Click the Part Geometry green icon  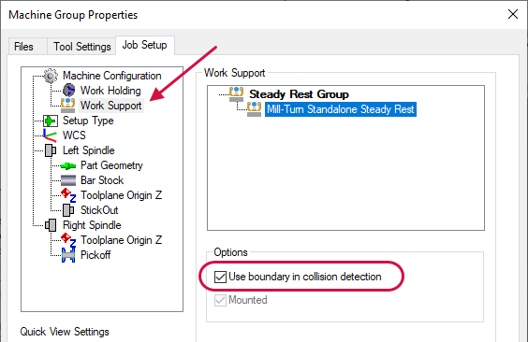click(x=68, y=165)
